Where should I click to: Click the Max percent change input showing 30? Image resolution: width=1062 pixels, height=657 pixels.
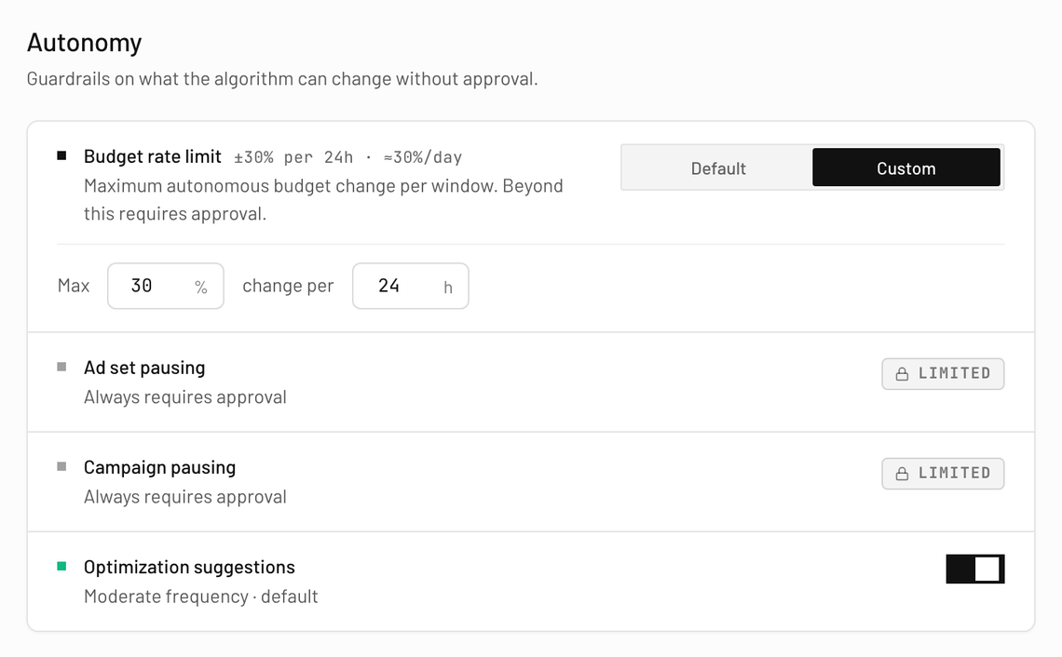pos(166,287)
